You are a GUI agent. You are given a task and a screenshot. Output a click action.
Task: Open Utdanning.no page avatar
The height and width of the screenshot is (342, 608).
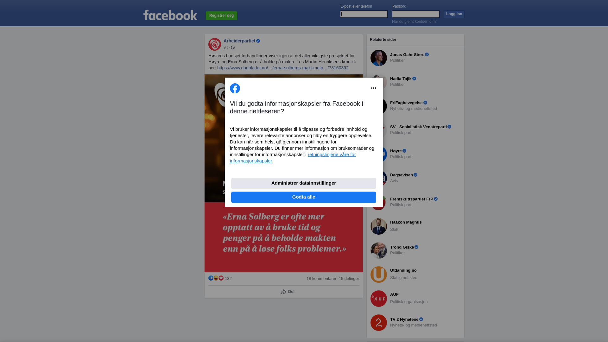pyautogui.click(x=379, y=275)
